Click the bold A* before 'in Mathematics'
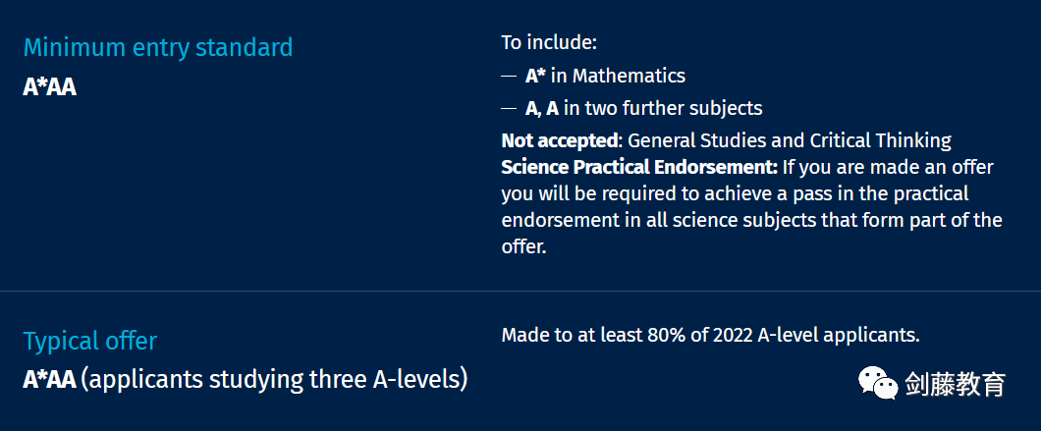Image resolution: width=1041 pixels, height=431 pixels. (535, 76)
